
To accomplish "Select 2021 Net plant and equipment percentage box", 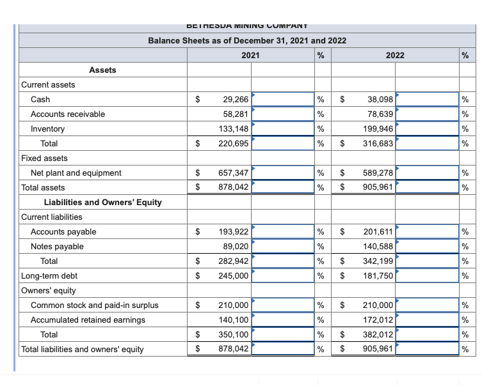I will [x=283, y=173].
